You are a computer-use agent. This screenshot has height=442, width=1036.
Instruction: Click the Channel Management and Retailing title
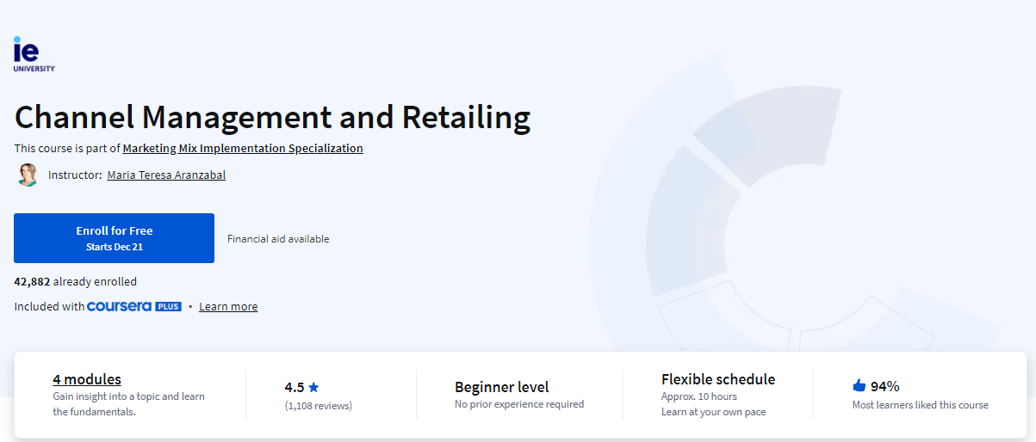pos(272,117)
